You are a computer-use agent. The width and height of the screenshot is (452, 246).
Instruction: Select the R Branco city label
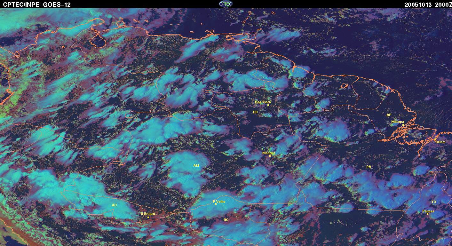coord(148,214)
